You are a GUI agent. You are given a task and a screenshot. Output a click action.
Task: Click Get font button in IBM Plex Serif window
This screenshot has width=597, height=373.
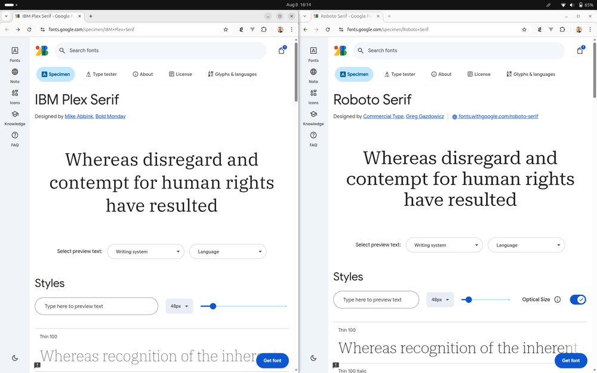[273, 360]
